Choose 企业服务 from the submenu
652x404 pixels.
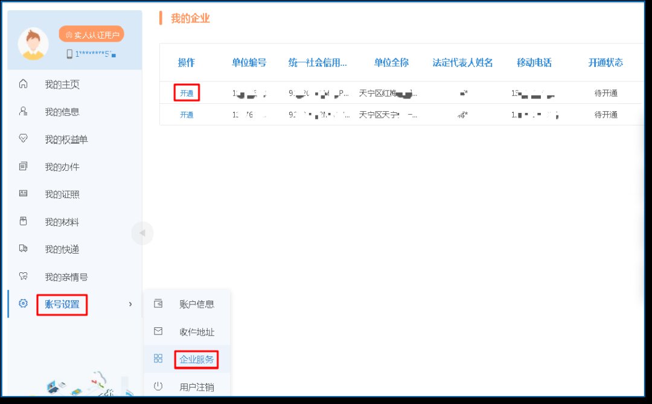click(196, 359)
